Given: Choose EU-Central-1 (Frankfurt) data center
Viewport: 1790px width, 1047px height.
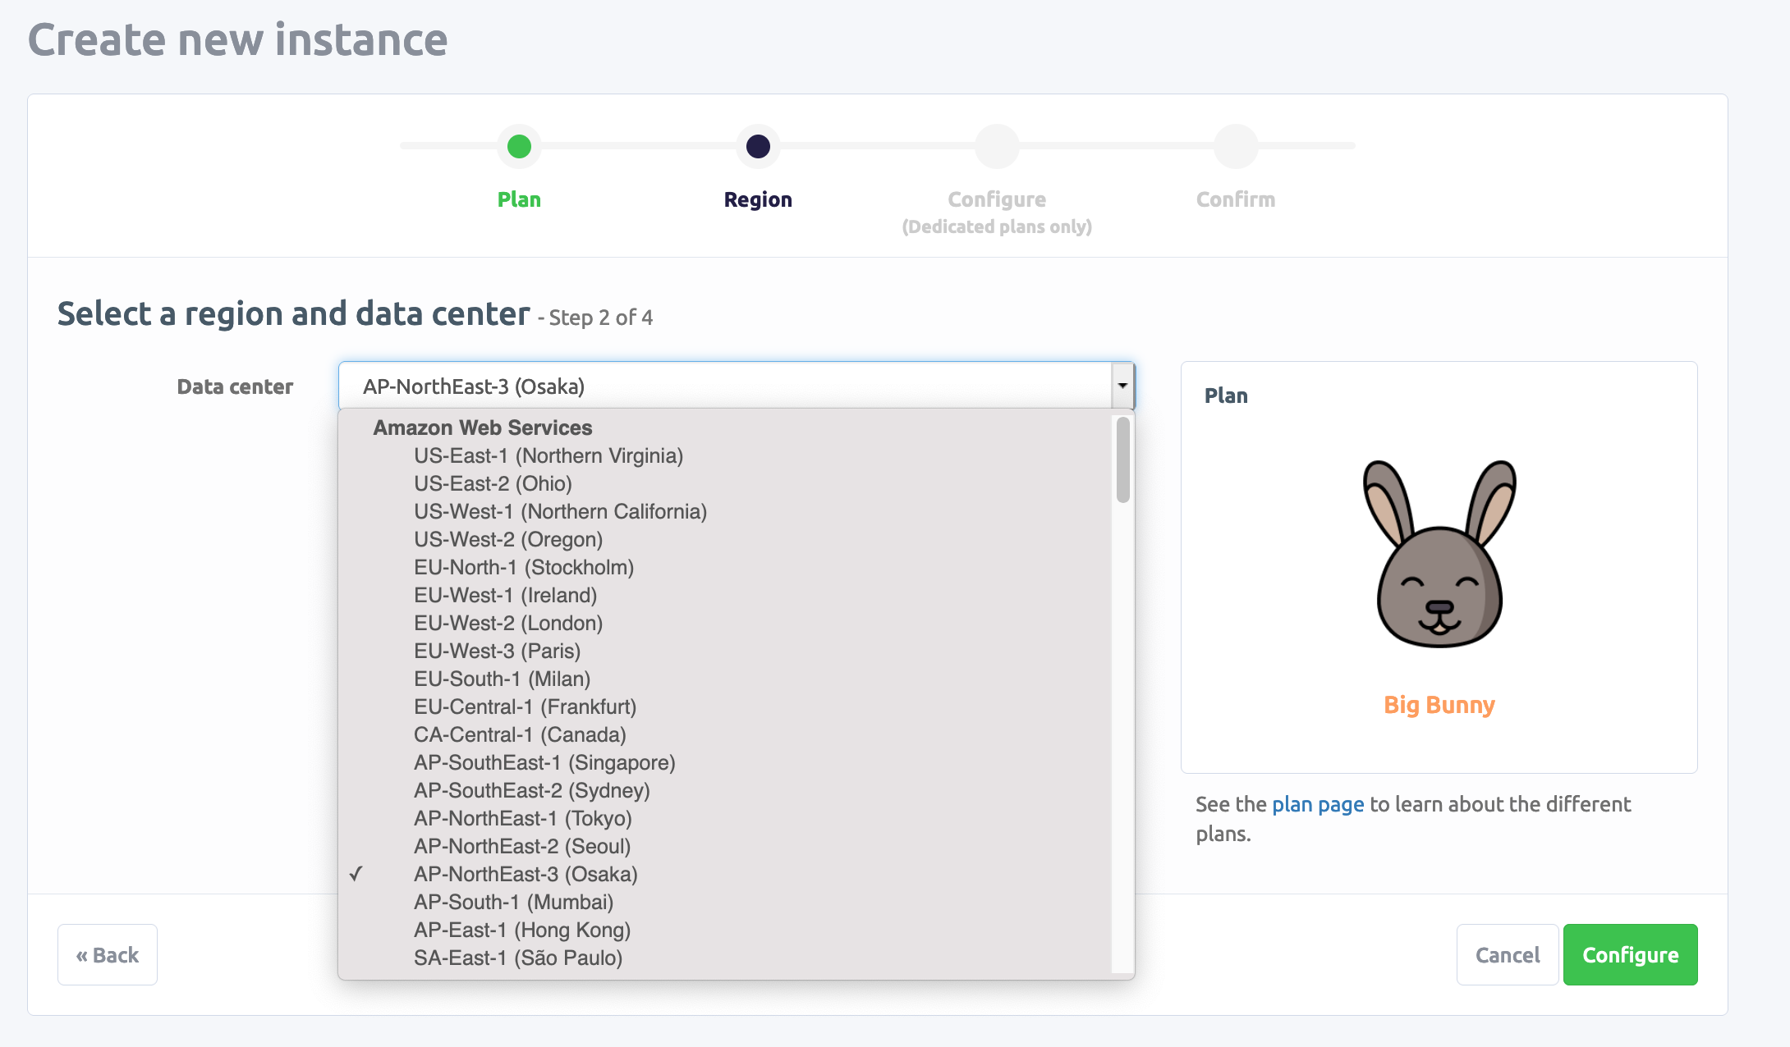Looking at the screenshot, I should click(x=525, y=707).
